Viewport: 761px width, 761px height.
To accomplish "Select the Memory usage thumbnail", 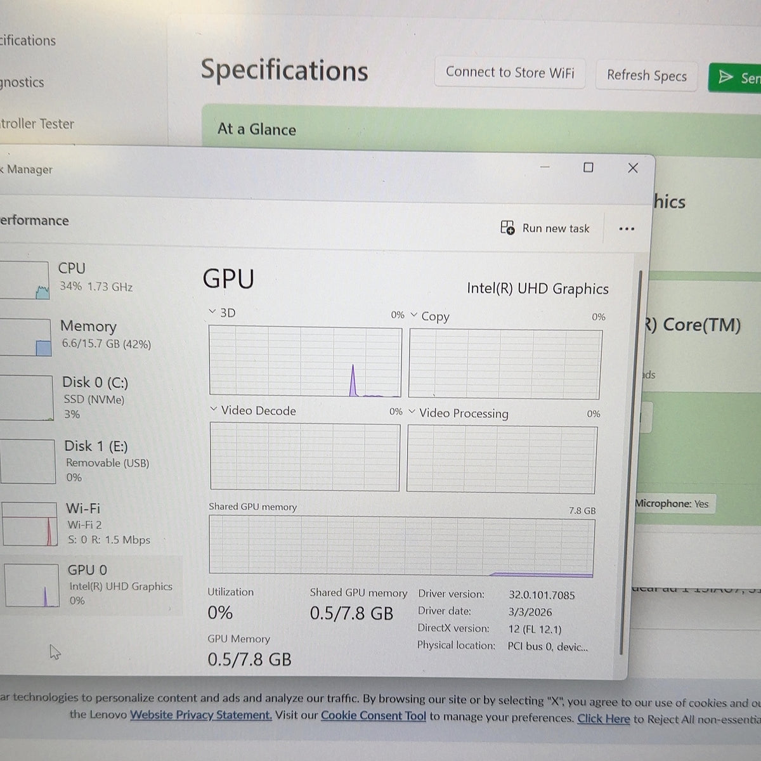I will coord(25,337).
